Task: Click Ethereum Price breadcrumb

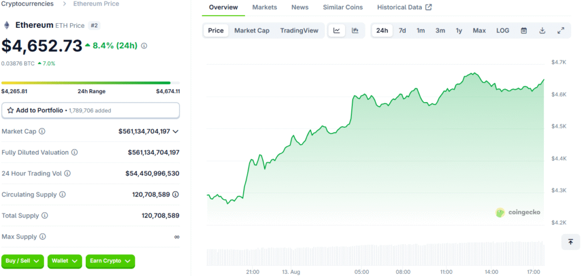Action: click(96, 4)
